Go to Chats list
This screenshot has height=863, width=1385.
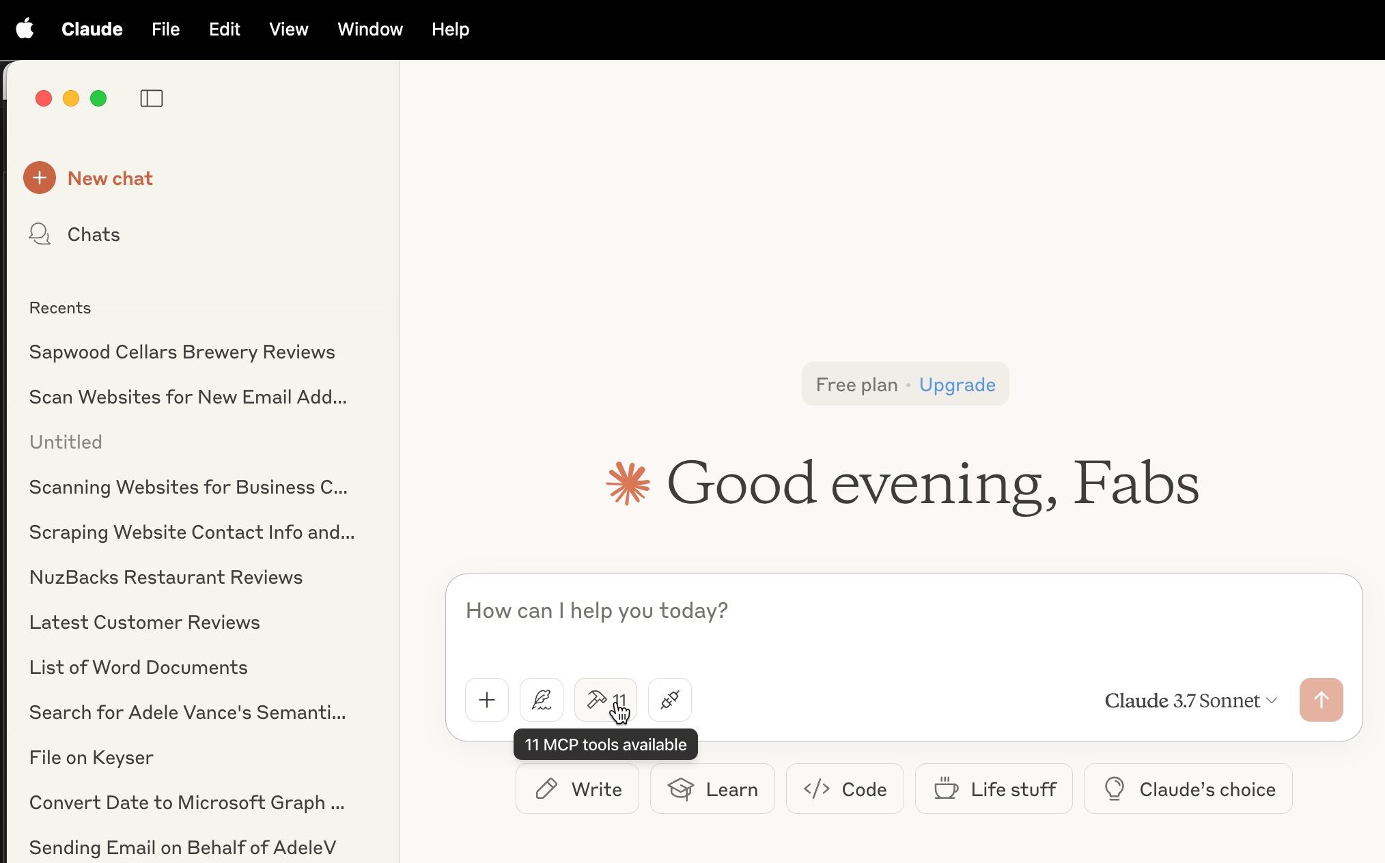[x=94, y=234]
